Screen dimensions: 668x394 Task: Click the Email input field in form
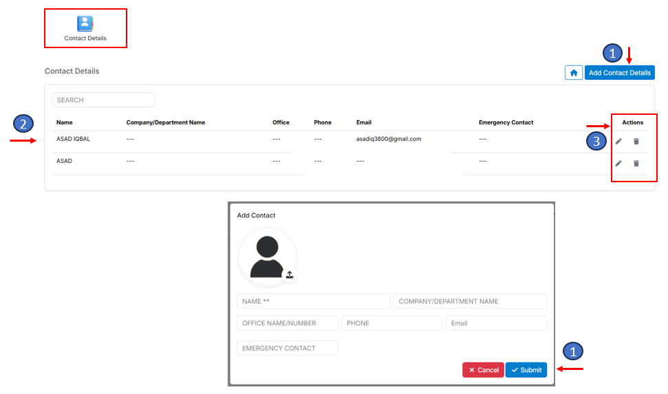[496, 323]
